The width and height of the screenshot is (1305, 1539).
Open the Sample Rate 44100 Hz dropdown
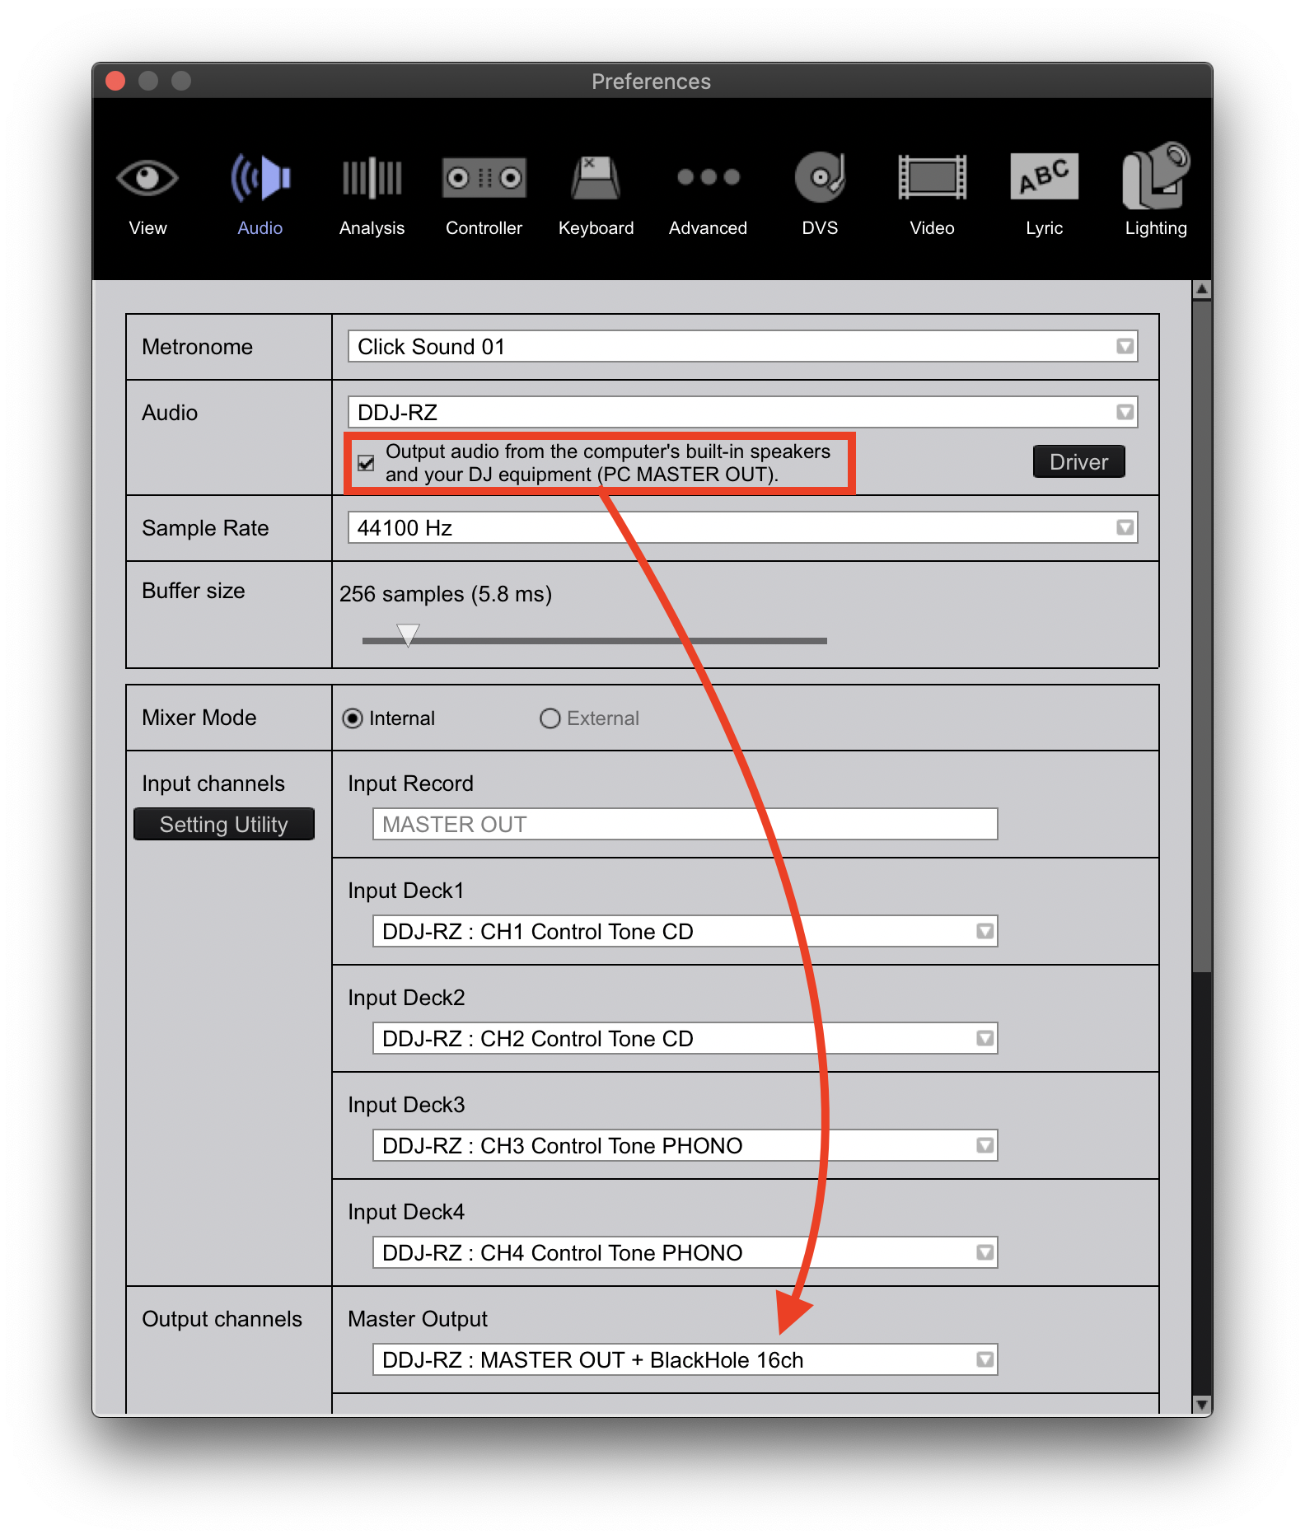(743, 527)
